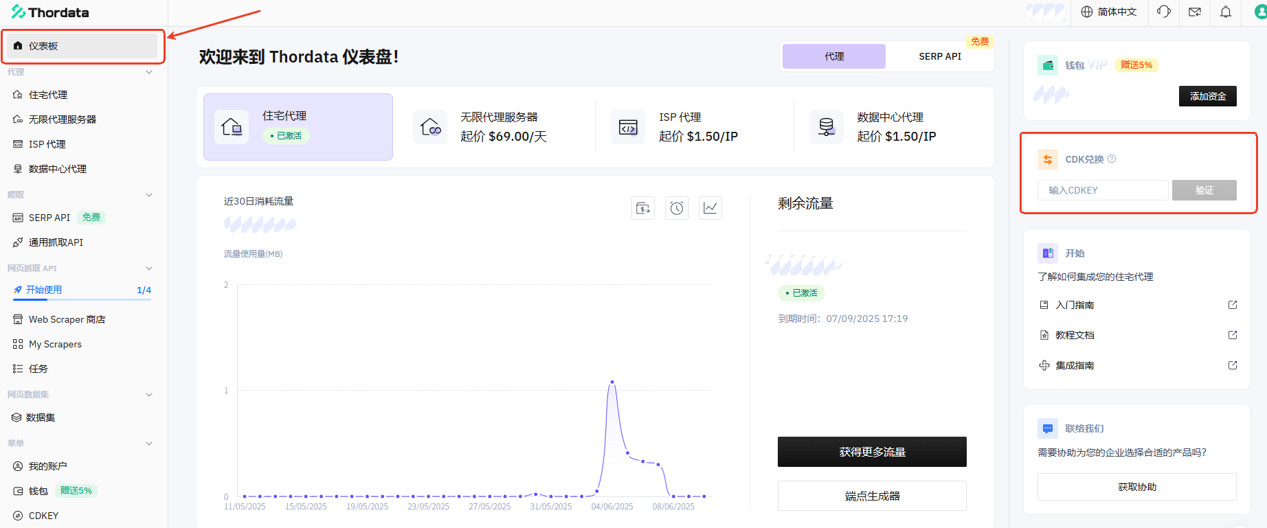Screen dimensions: 1267x528
Task: Click the line chart icon above the graph
Action: tap(710, 208)
